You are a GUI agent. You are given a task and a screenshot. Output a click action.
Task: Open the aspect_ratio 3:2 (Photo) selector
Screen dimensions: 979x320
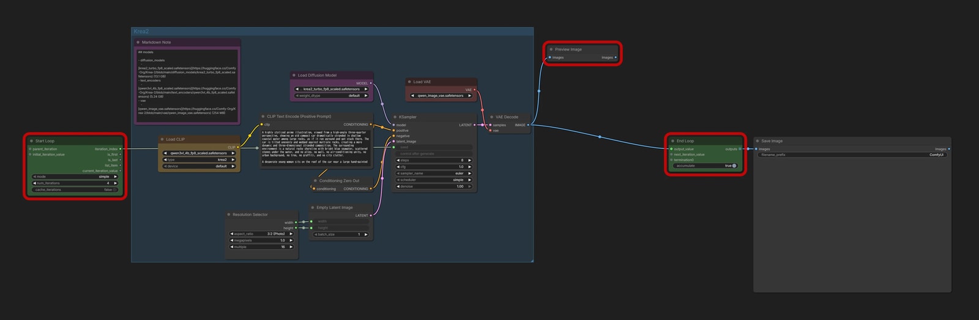pos(261,233)
